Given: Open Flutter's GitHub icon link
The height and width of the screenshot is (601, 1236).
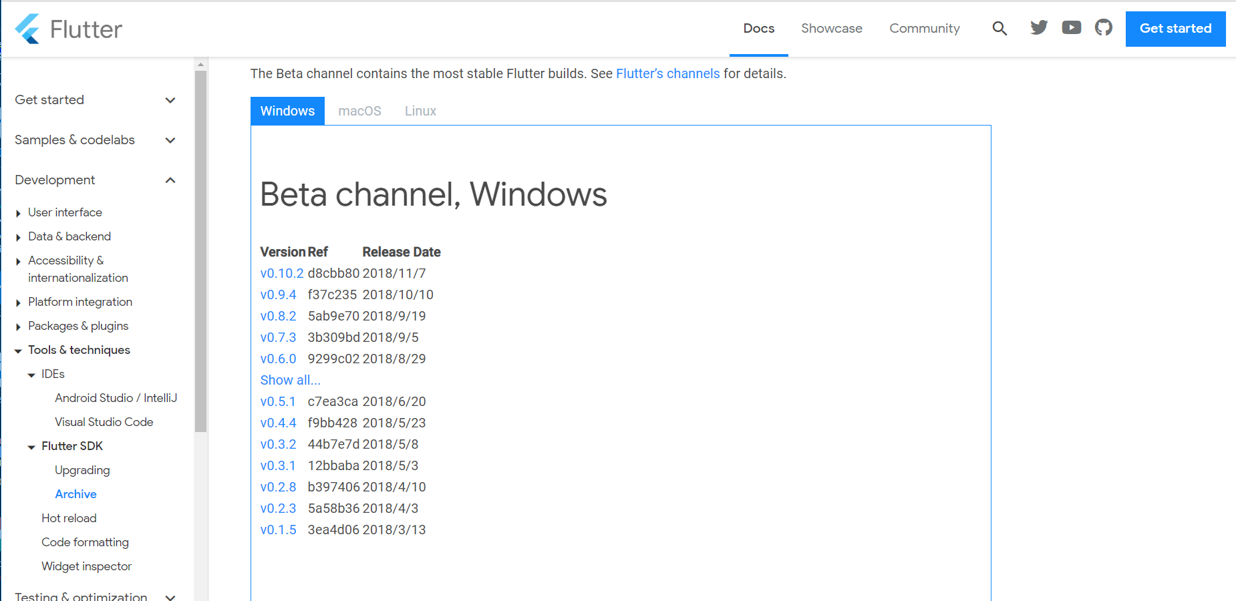Looking at the screenshot, I should click(1104, 27).
